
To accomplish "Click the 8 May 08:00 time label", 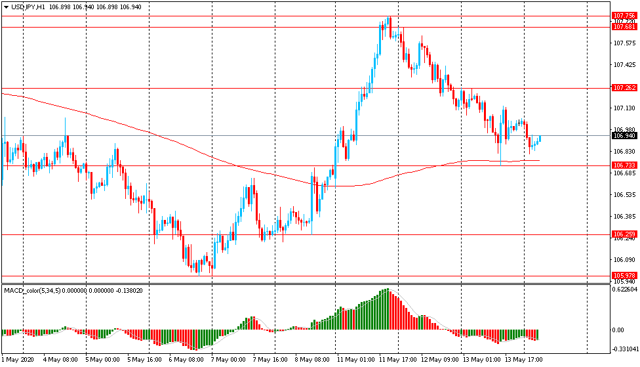I will tap(312, 360).
